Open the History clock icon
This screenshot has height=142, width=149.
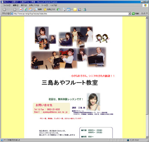click(58, 9)
